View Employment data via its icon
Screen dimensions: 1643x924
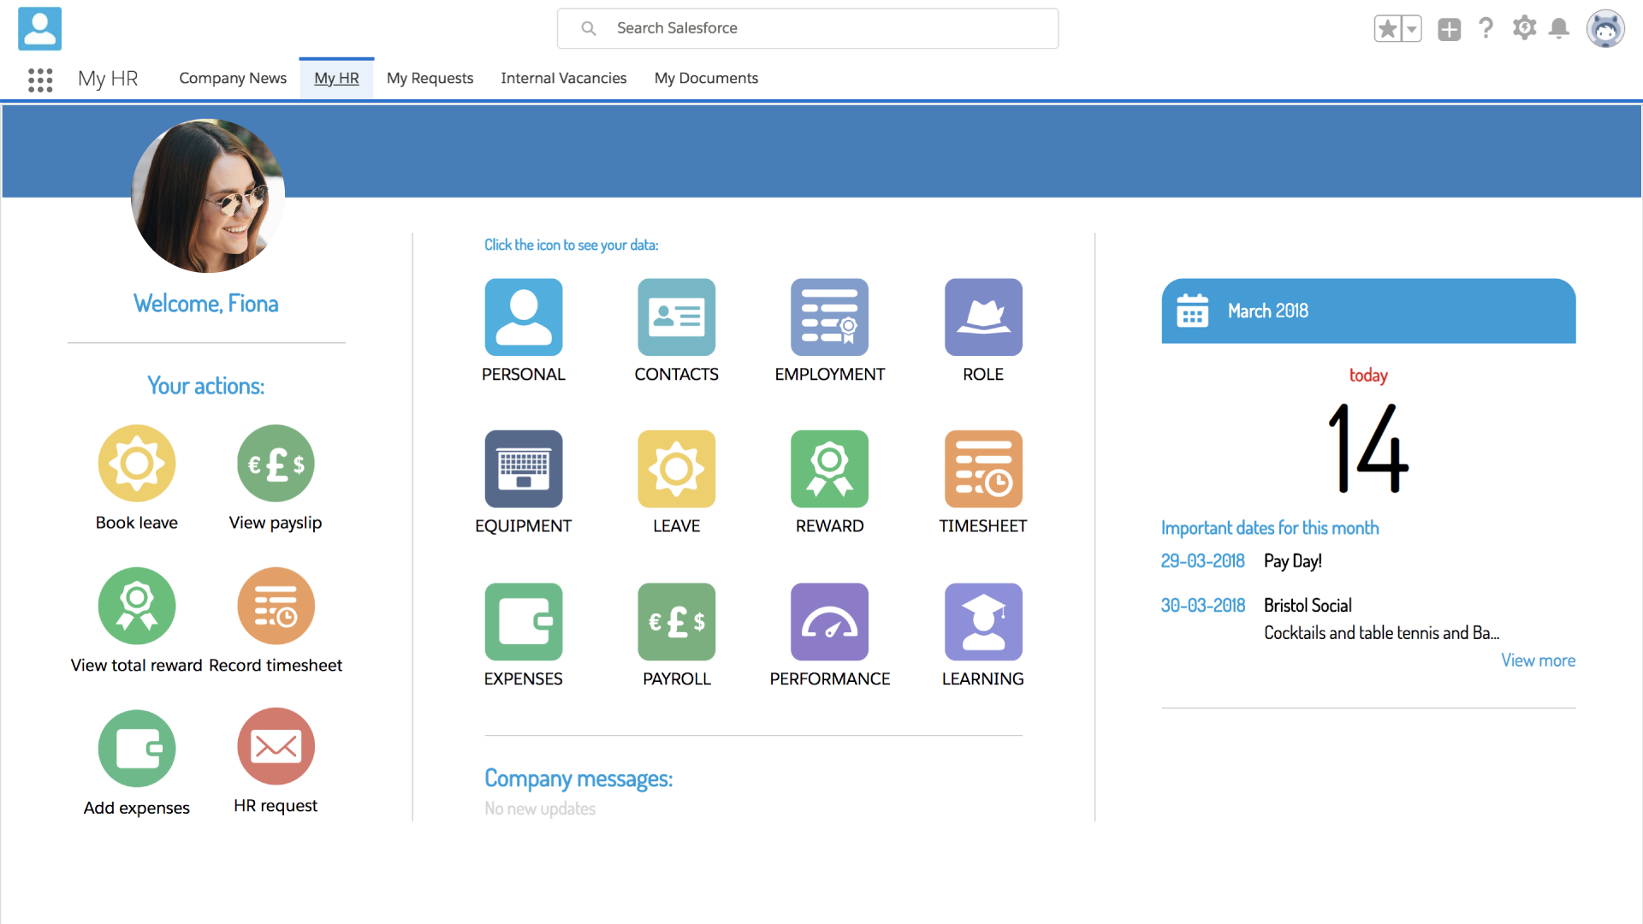coord(829,317)
